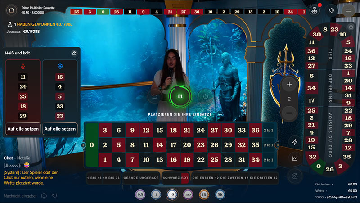Image resolution: width=360 pixels, height=203 pixels.
Task: Send chat message with paper plane icon
Action: click(x=54, y=196)
